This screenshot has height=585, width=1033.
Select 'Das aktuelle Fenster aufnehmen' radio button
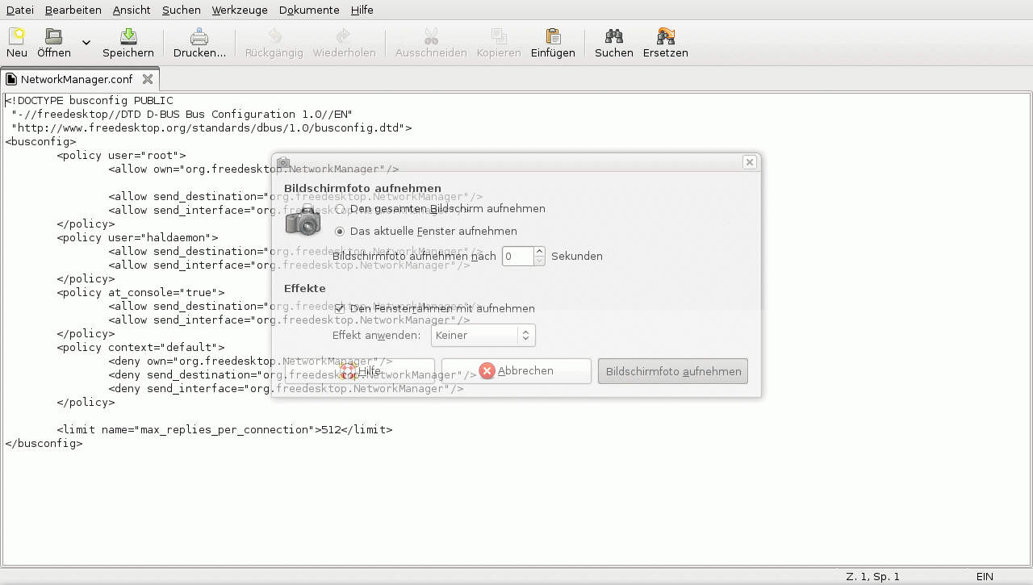(x=340, y=232)
